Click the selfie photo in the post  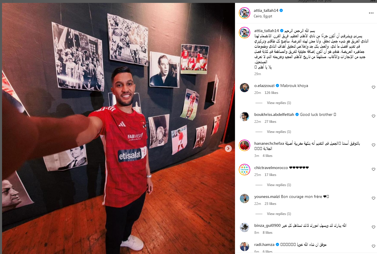coord(118,129)
